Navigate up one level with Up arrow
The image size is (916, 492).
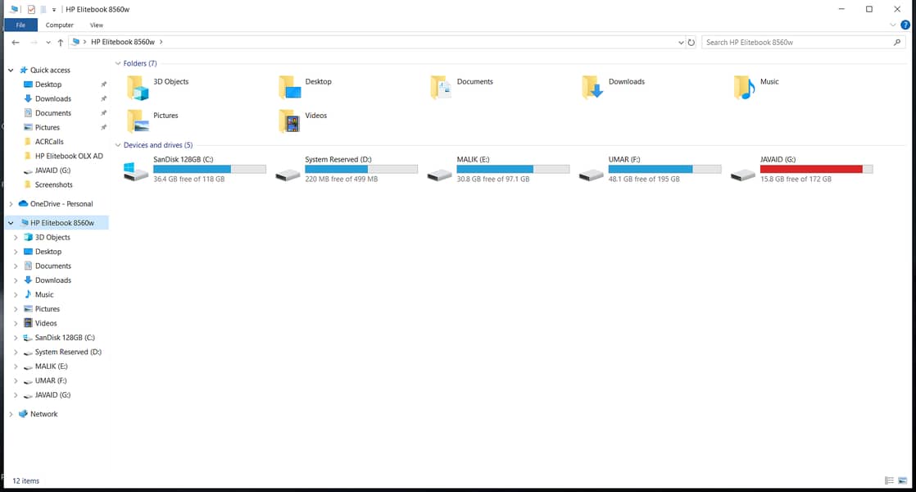[x=61, y=43]
